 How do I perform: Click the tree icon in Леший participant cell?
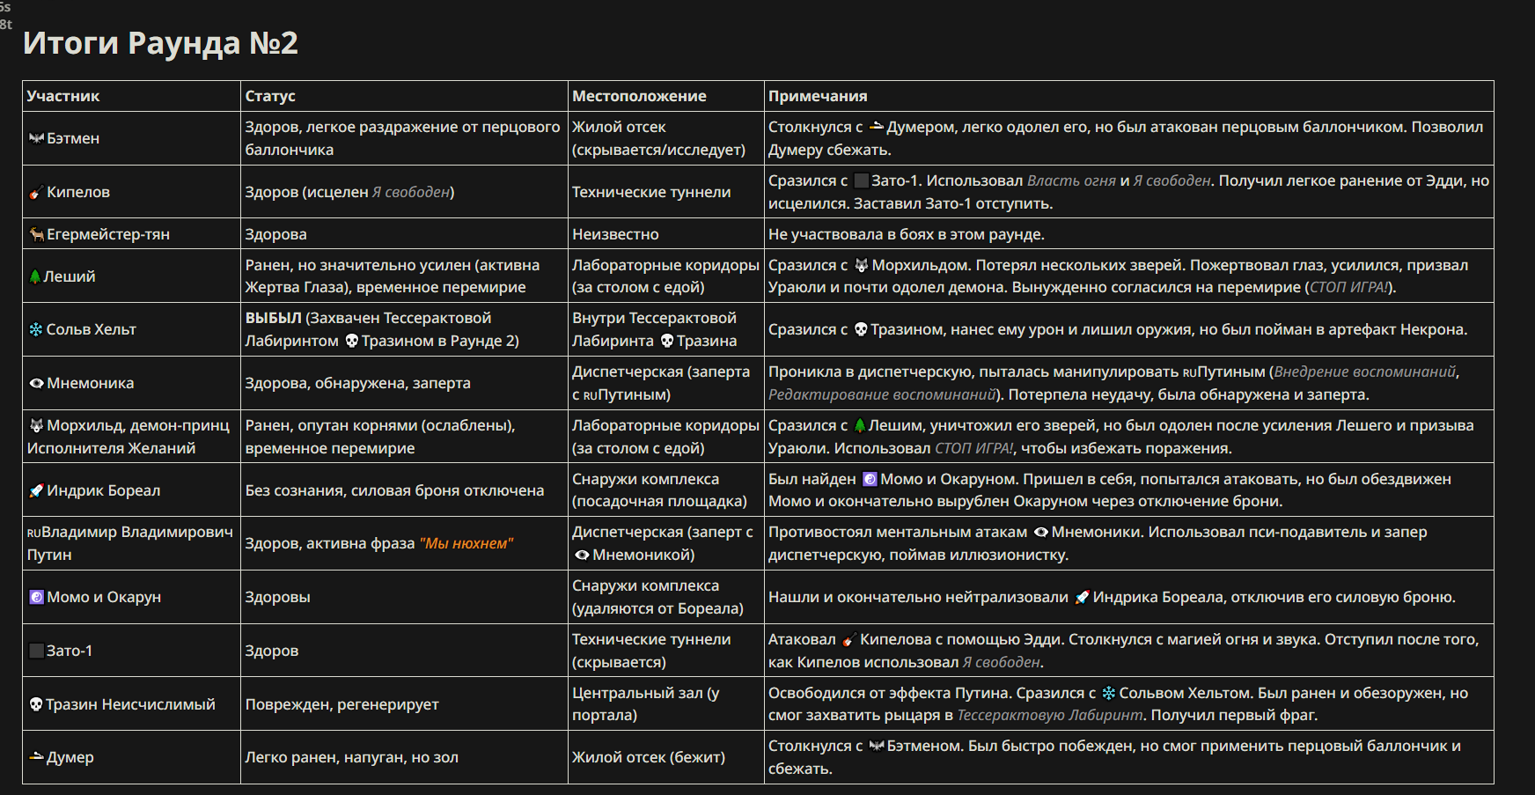(35, 277)
